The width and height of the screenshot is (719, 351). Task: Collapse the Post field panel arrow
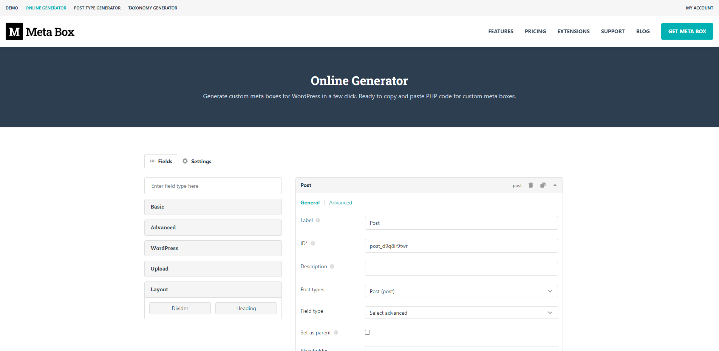tap(555, 185)
